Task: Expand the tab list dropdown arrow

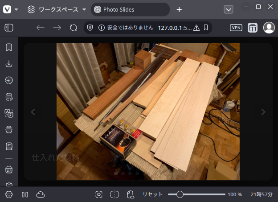Action: click(229, 9)
